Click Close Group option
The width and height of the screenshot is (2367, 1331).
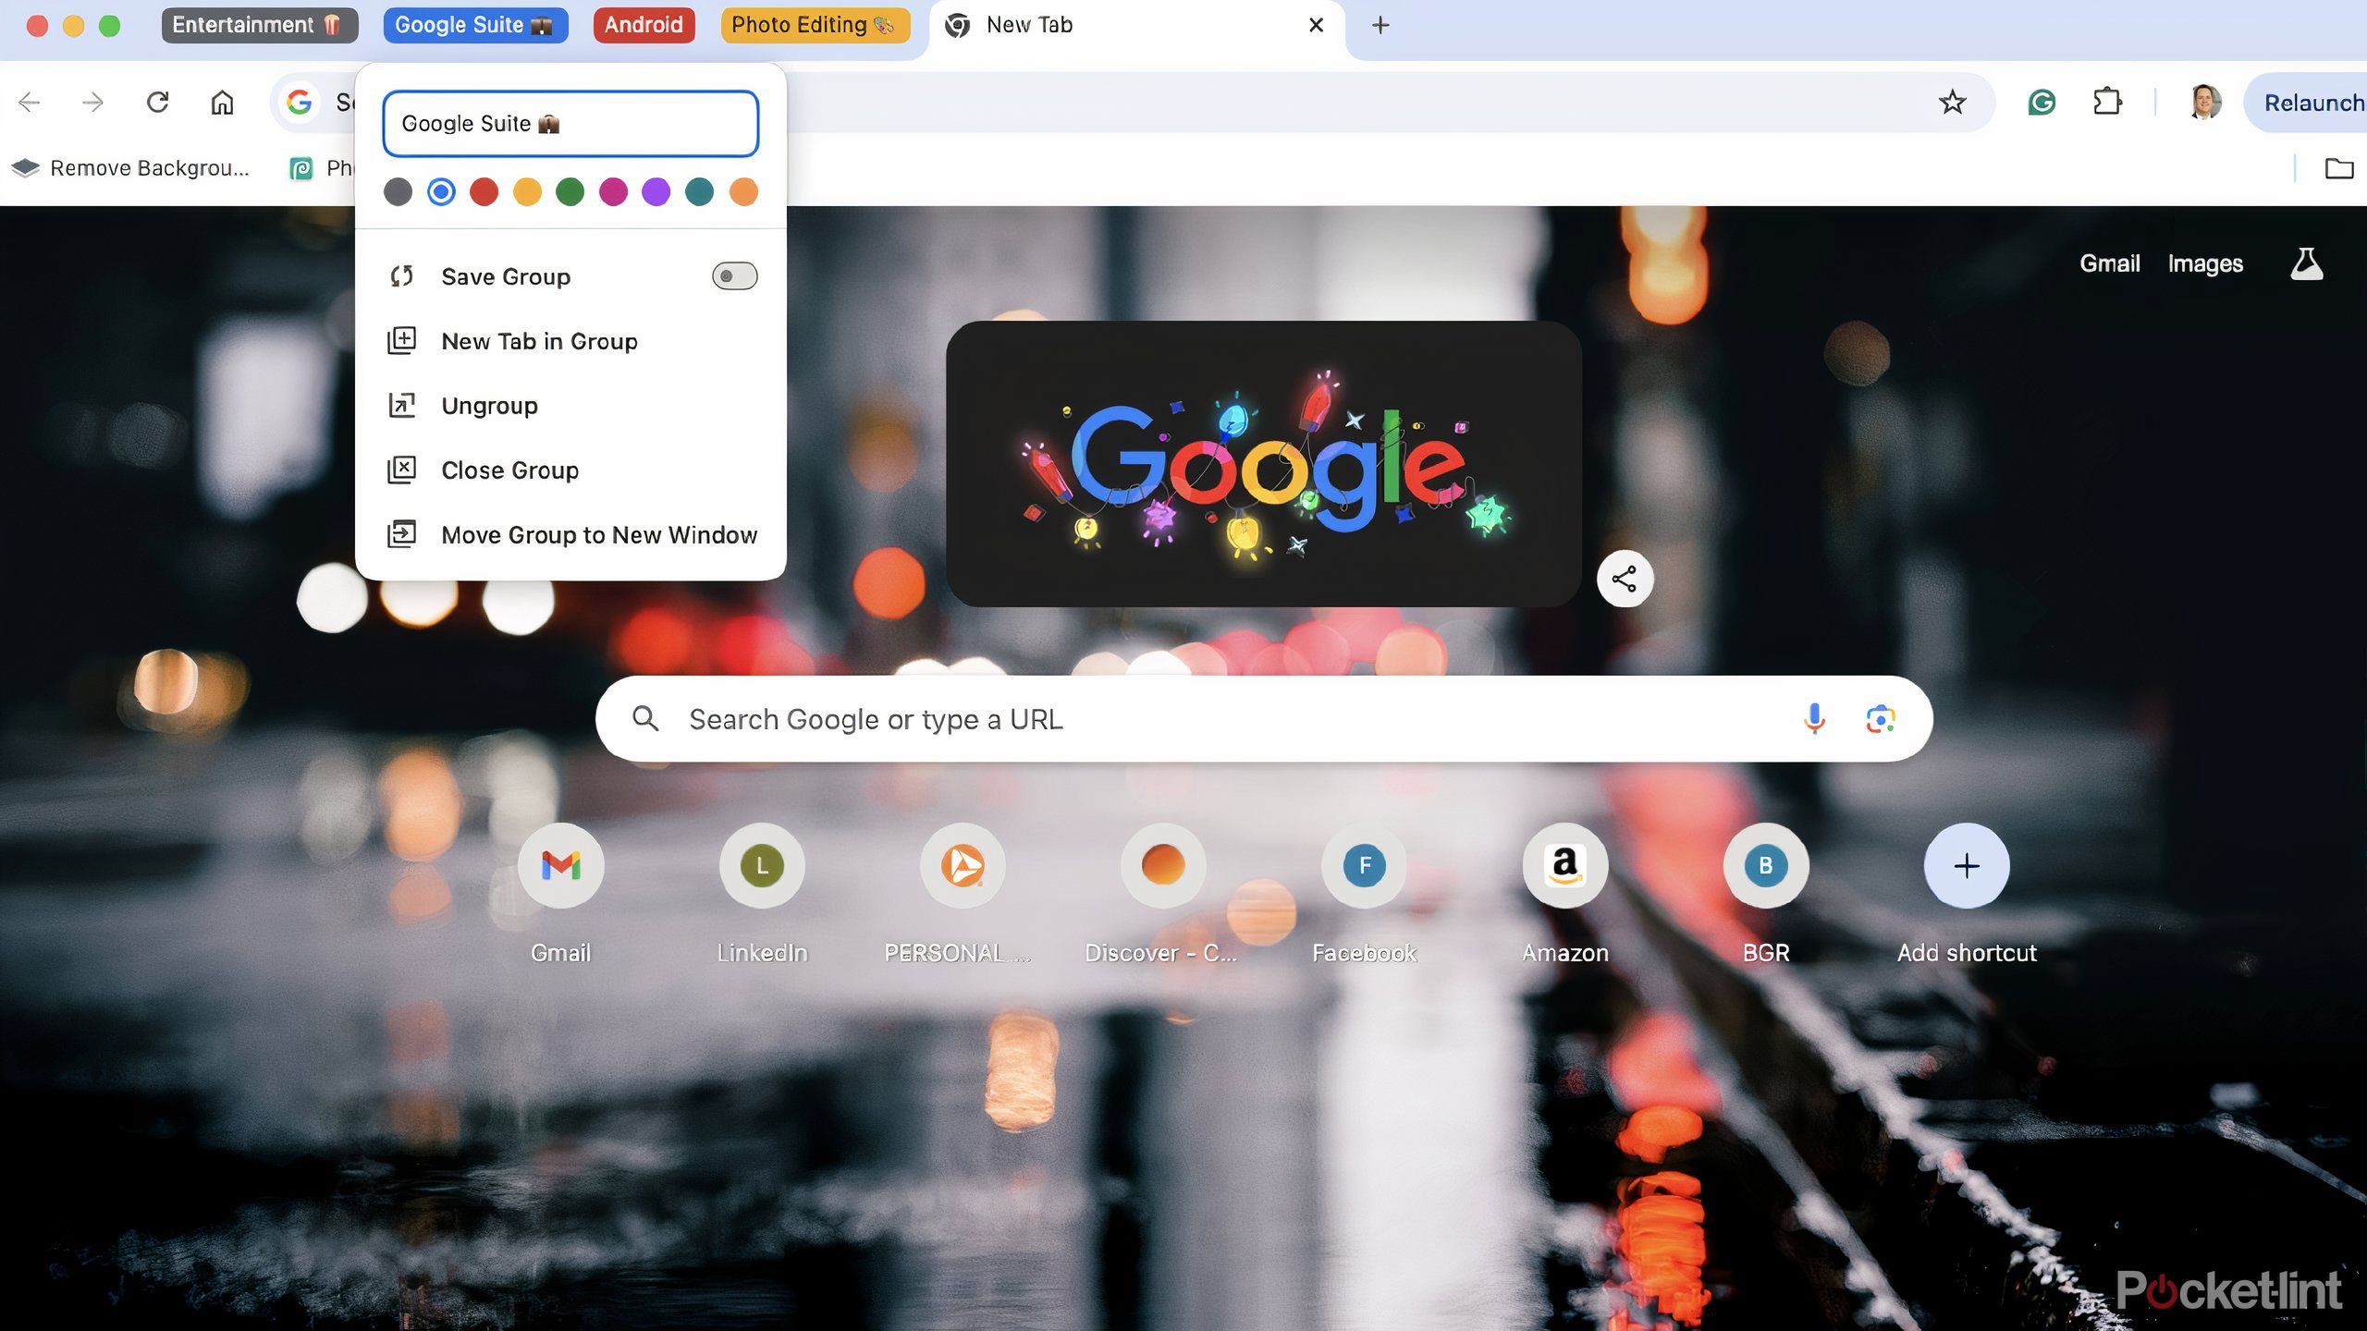[510, 470]
